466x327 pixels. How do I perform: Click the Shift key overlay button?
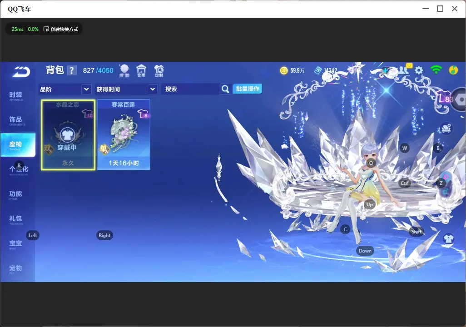pos(416,232)
